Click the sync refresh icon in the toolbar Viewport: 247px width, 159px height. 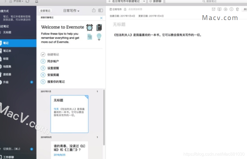pos(28,1)
